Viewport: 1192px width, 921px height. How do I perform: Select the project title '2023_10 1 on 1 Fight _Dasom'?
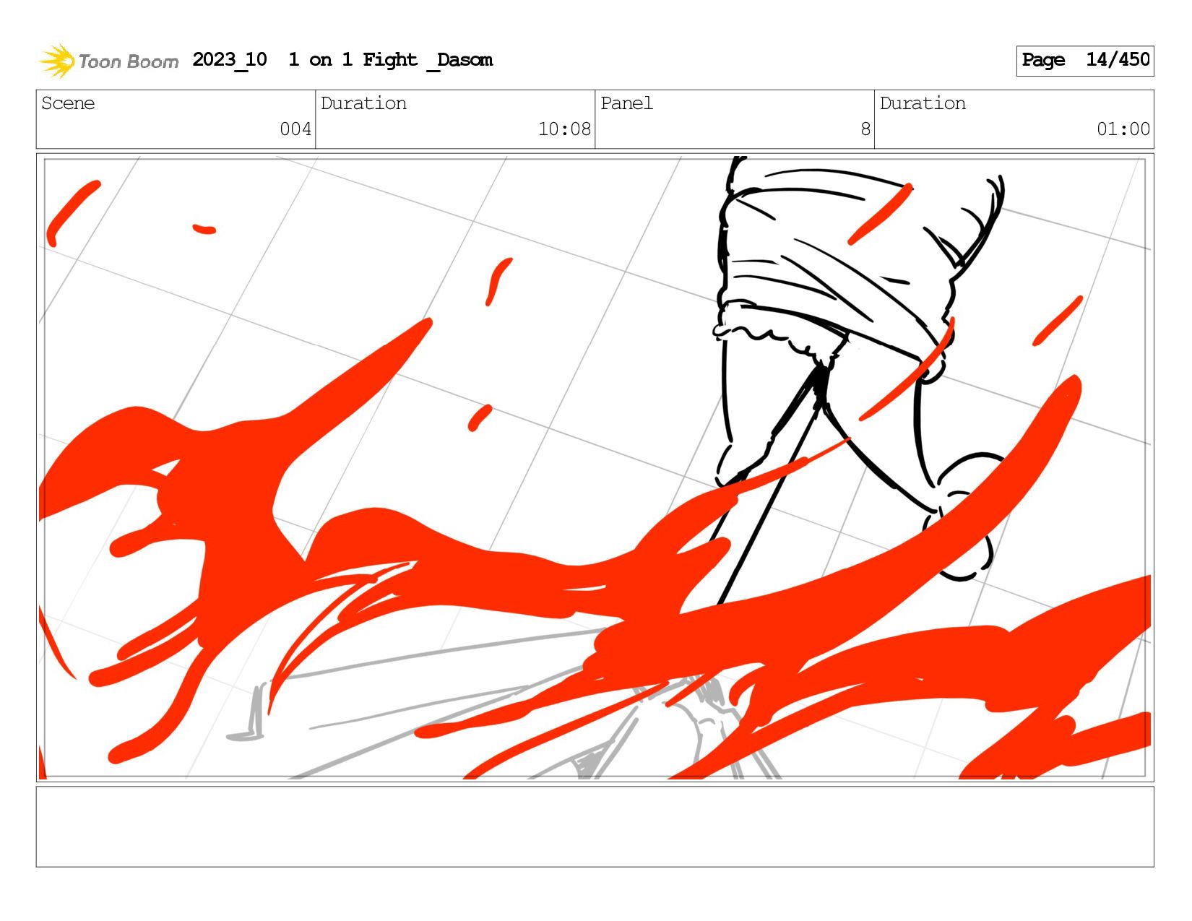342,60
